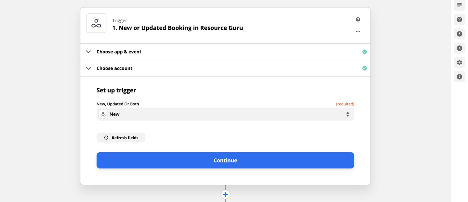
Task: Open the alert exclamation icon in right sidebar
Action: coord(459,34)
